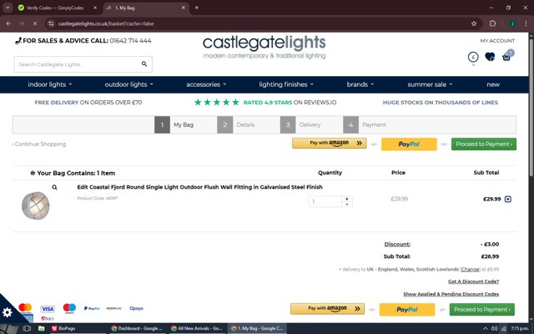534x334 pixels.
Task: Stop page loading with X button
Action: [35, 23]
